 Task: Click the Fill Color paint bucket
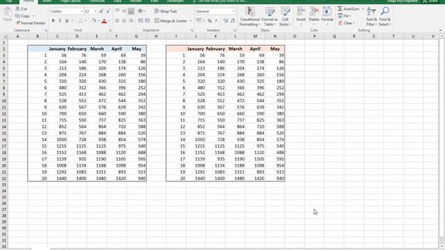94,21
